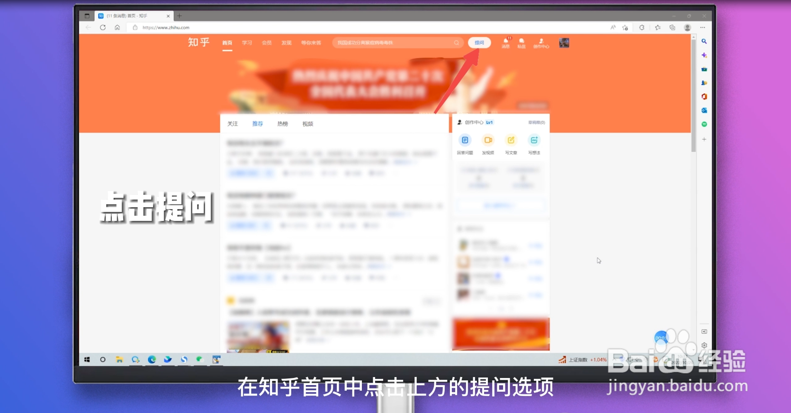Viewport: 791px width, 413px height.
Task: Close the 首页 - 知乎 browser tab
Action: pyautogui.click(x=168, y=16)
